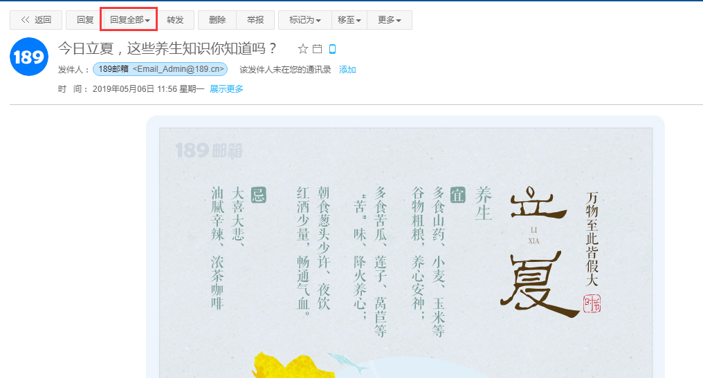703x378 pixels.
Task: Open the 更多 dropdown menu
Action: pyautogui.click(x=390, y=20)
